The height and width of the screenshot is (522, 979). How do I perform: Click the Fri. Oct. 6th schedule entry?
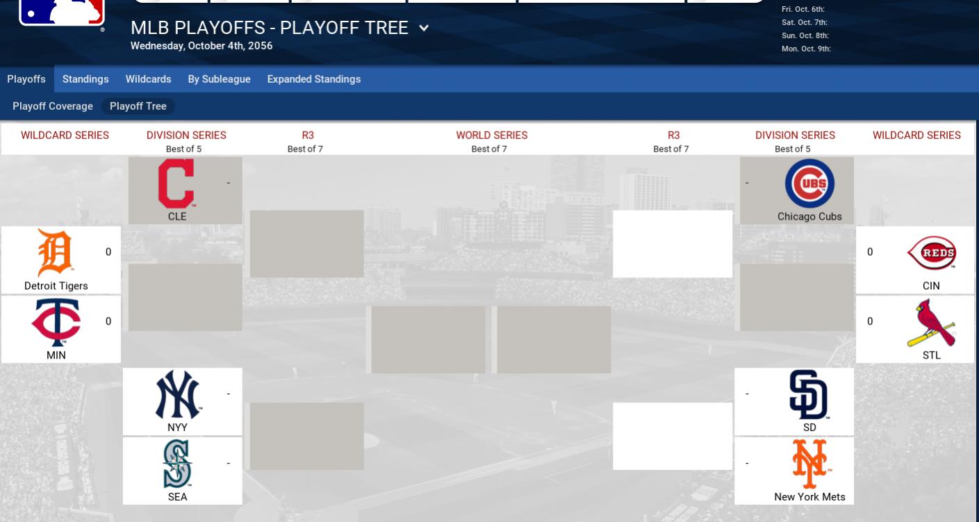pyautogui.click(x=803, y=10)
